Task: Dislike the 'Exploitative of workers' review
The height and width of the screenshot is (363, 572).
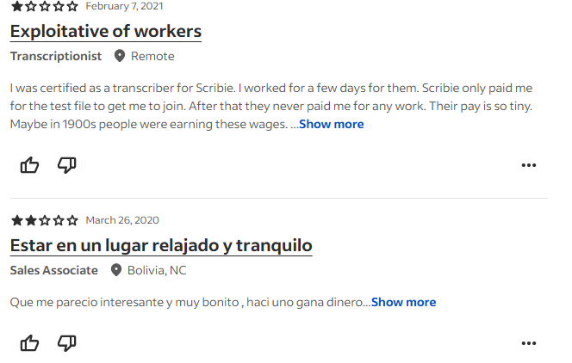Action: pos(67,165)
